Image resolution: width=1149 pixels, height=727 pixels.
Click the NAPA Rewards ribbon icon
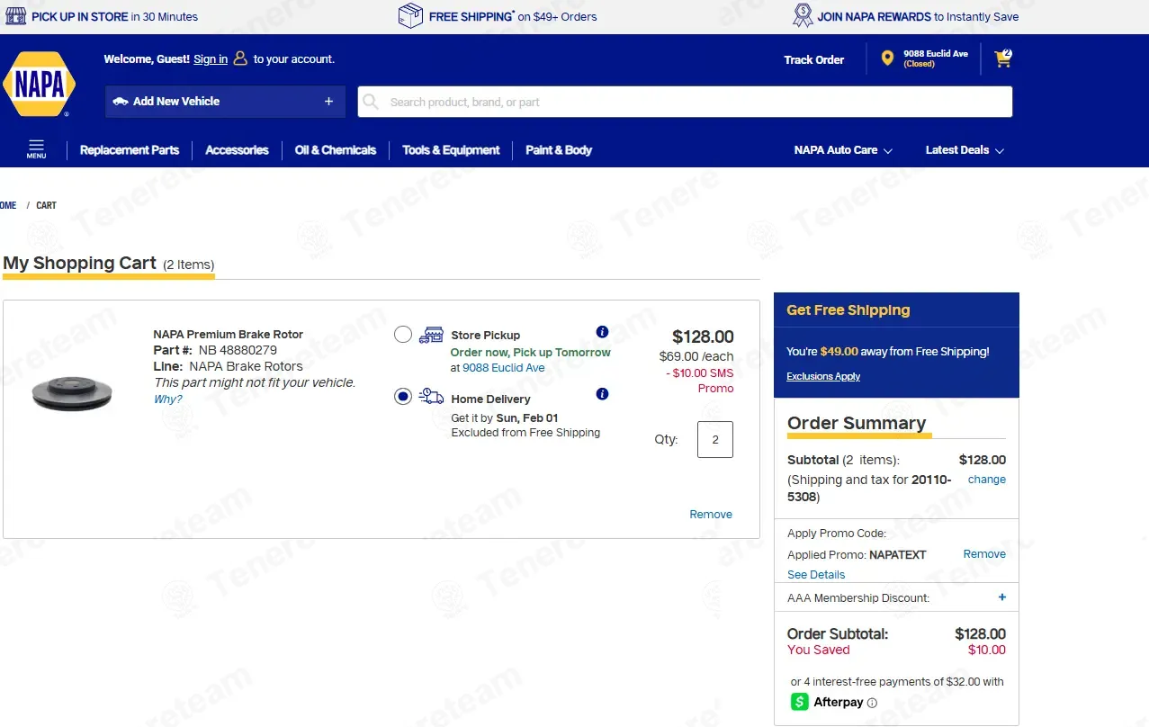pyautogui.click(x=803, y=15)
